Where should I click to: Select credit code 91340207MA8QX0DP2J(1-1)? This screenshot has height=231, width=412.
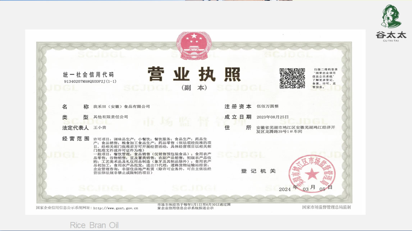tap(90, 82)
